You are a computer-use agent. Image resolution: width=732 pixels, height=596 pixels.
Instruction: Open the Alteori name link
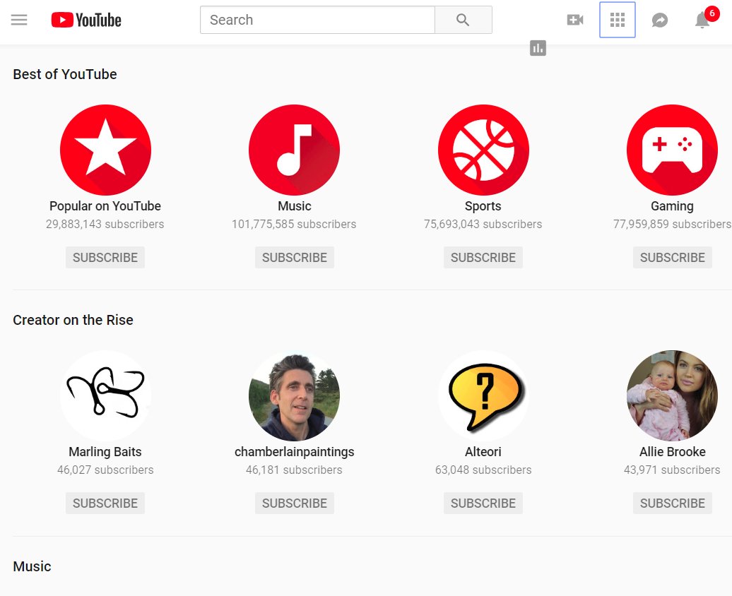[483, 452]
